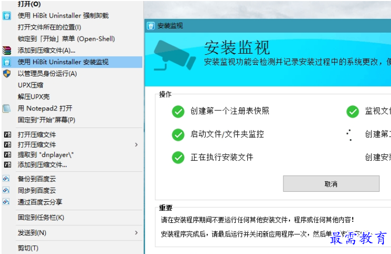Click the WinRAR books icon beside 添加到压缩文件(A)

pos(7,50)
